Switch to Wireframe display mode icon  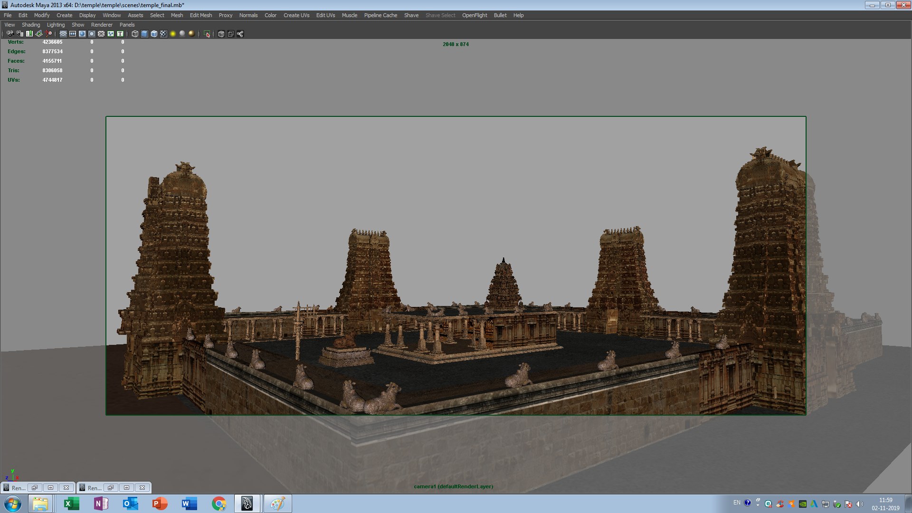(x=135, y=34)
